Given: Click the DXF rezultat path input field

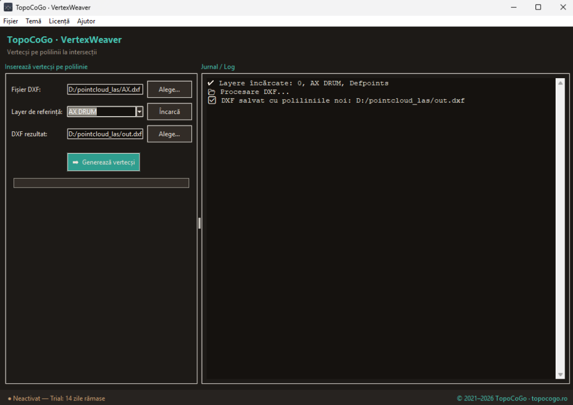Looking at the screenshot, I should click(x=105, y=134).
